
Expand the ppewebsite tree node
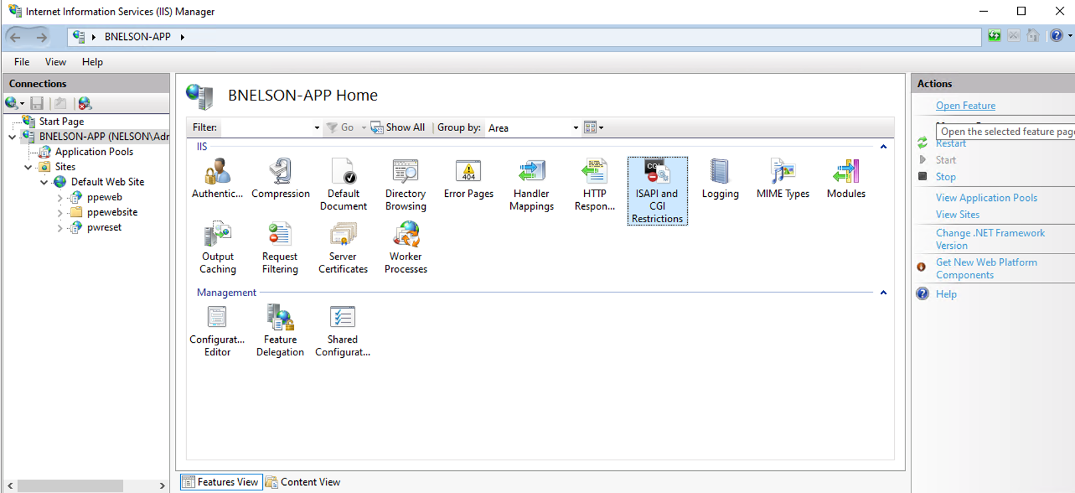tap(60, 213)
